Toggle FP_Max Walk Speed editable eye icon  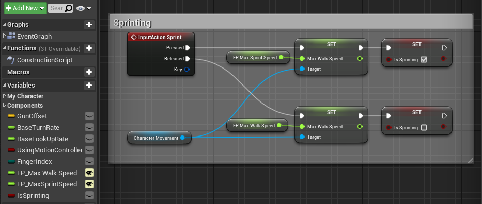tap(89, 173)
